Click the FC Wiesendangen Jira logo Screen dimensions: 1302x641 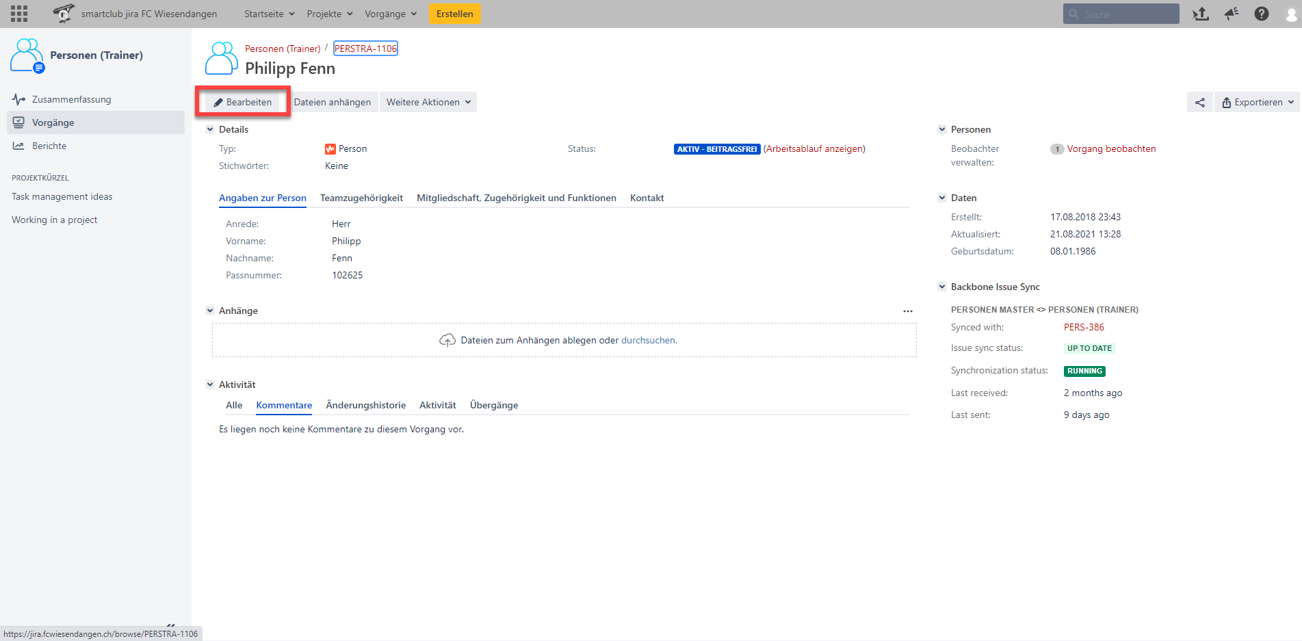(x=63, y=14)
